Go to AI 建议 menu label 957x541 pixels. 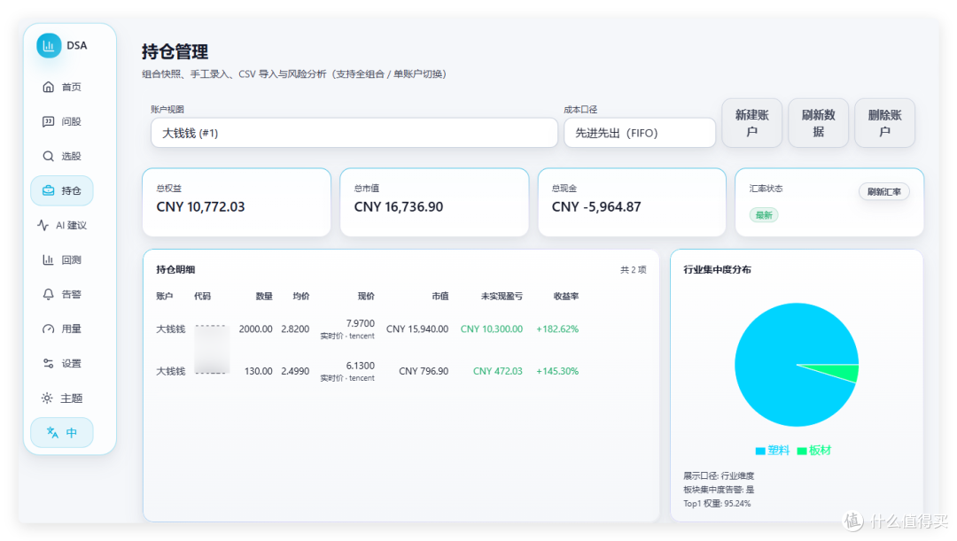[72, 225]
